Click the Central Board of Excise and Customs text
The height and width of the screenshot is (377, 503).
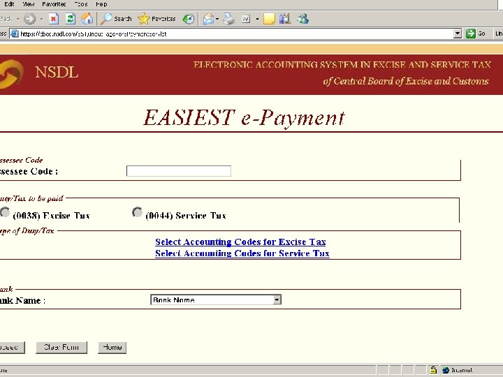(x=406, y=81)
